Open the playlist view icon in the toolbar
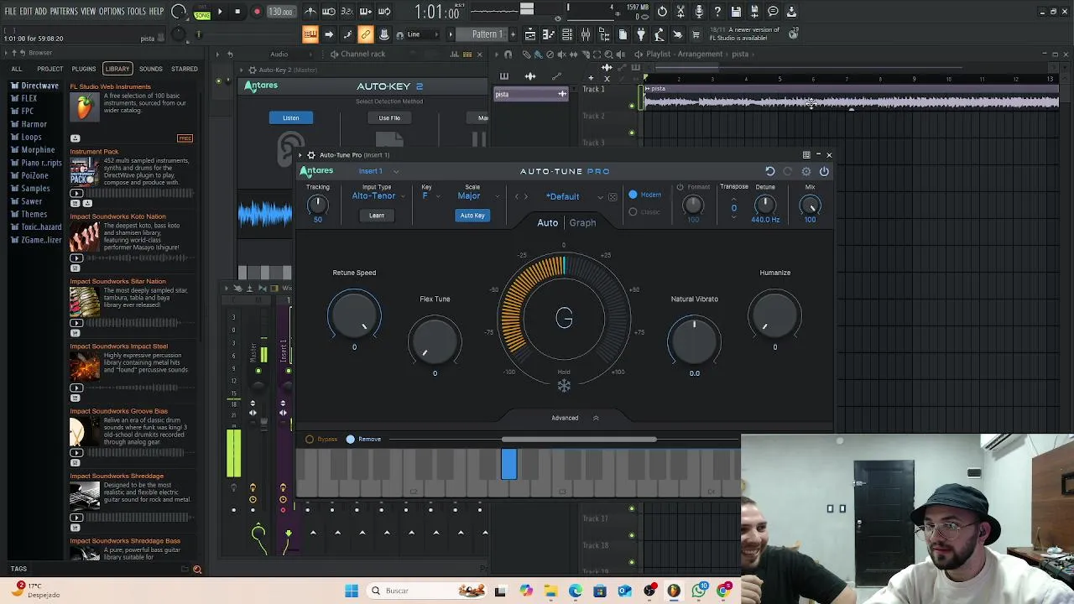 [530, 34]
